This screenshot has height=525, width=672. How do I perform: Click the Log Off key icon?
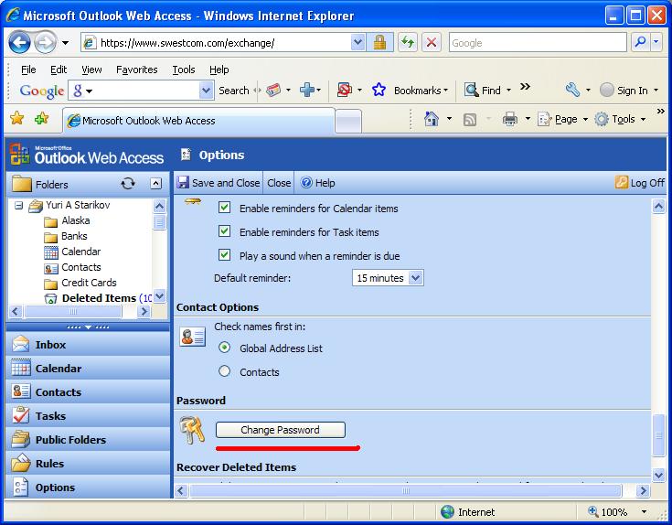pos(622,183)
